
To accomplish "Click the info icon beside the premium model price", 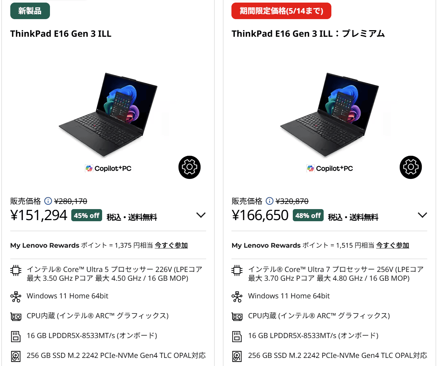I will point(270,201).
